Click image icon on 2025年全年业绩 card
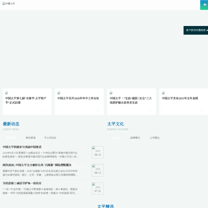 pyautogui.click(x=164, y=93)
